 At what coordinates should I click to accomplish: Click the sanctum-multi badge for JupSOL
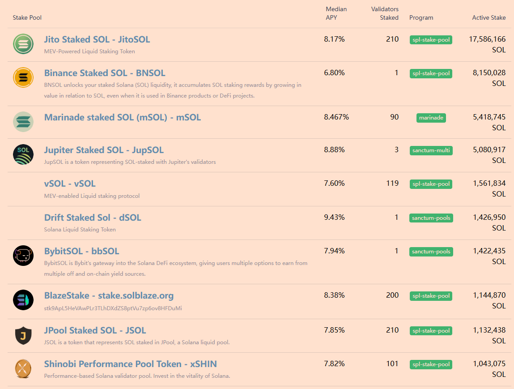tap(431, 150)
